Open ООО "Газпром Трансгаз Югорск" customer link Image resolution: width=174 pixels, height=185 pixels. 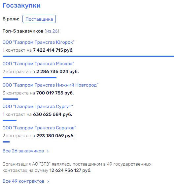tap(39, 42)
